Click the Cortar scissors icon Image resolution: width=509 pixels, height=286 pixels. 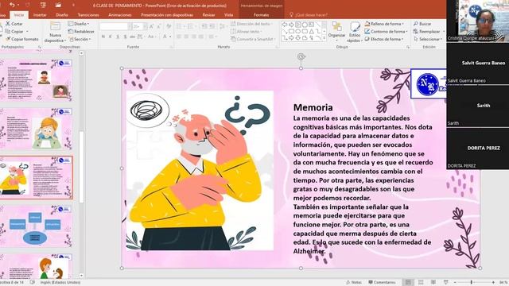pyautogui.click(x=7, y=24)
